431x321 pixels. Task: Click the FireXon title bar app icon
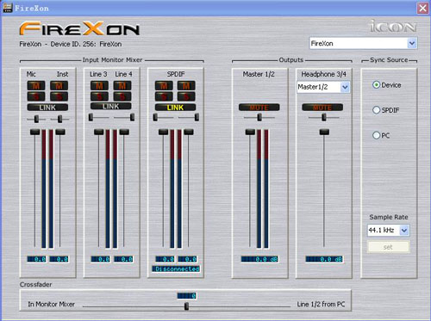8,8
